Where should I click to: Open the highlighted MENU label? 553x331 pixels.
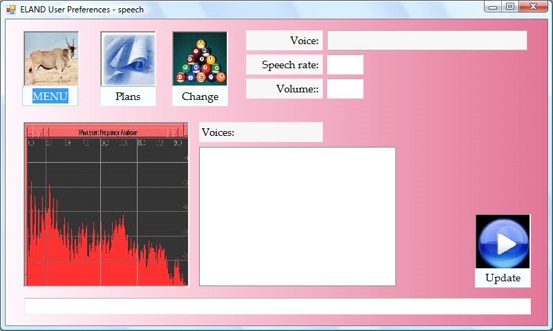click(x=50, y=97)
